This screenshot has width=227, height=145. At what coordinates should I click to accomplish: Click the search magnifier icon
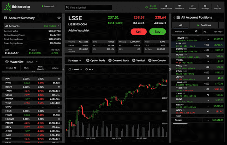tap(68, 7)
